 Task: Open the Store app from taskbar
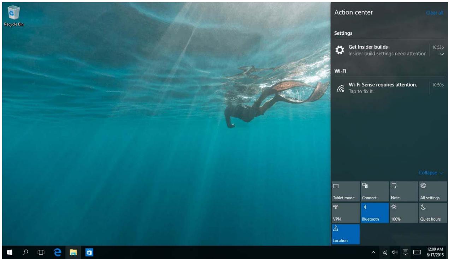point(89,252)
